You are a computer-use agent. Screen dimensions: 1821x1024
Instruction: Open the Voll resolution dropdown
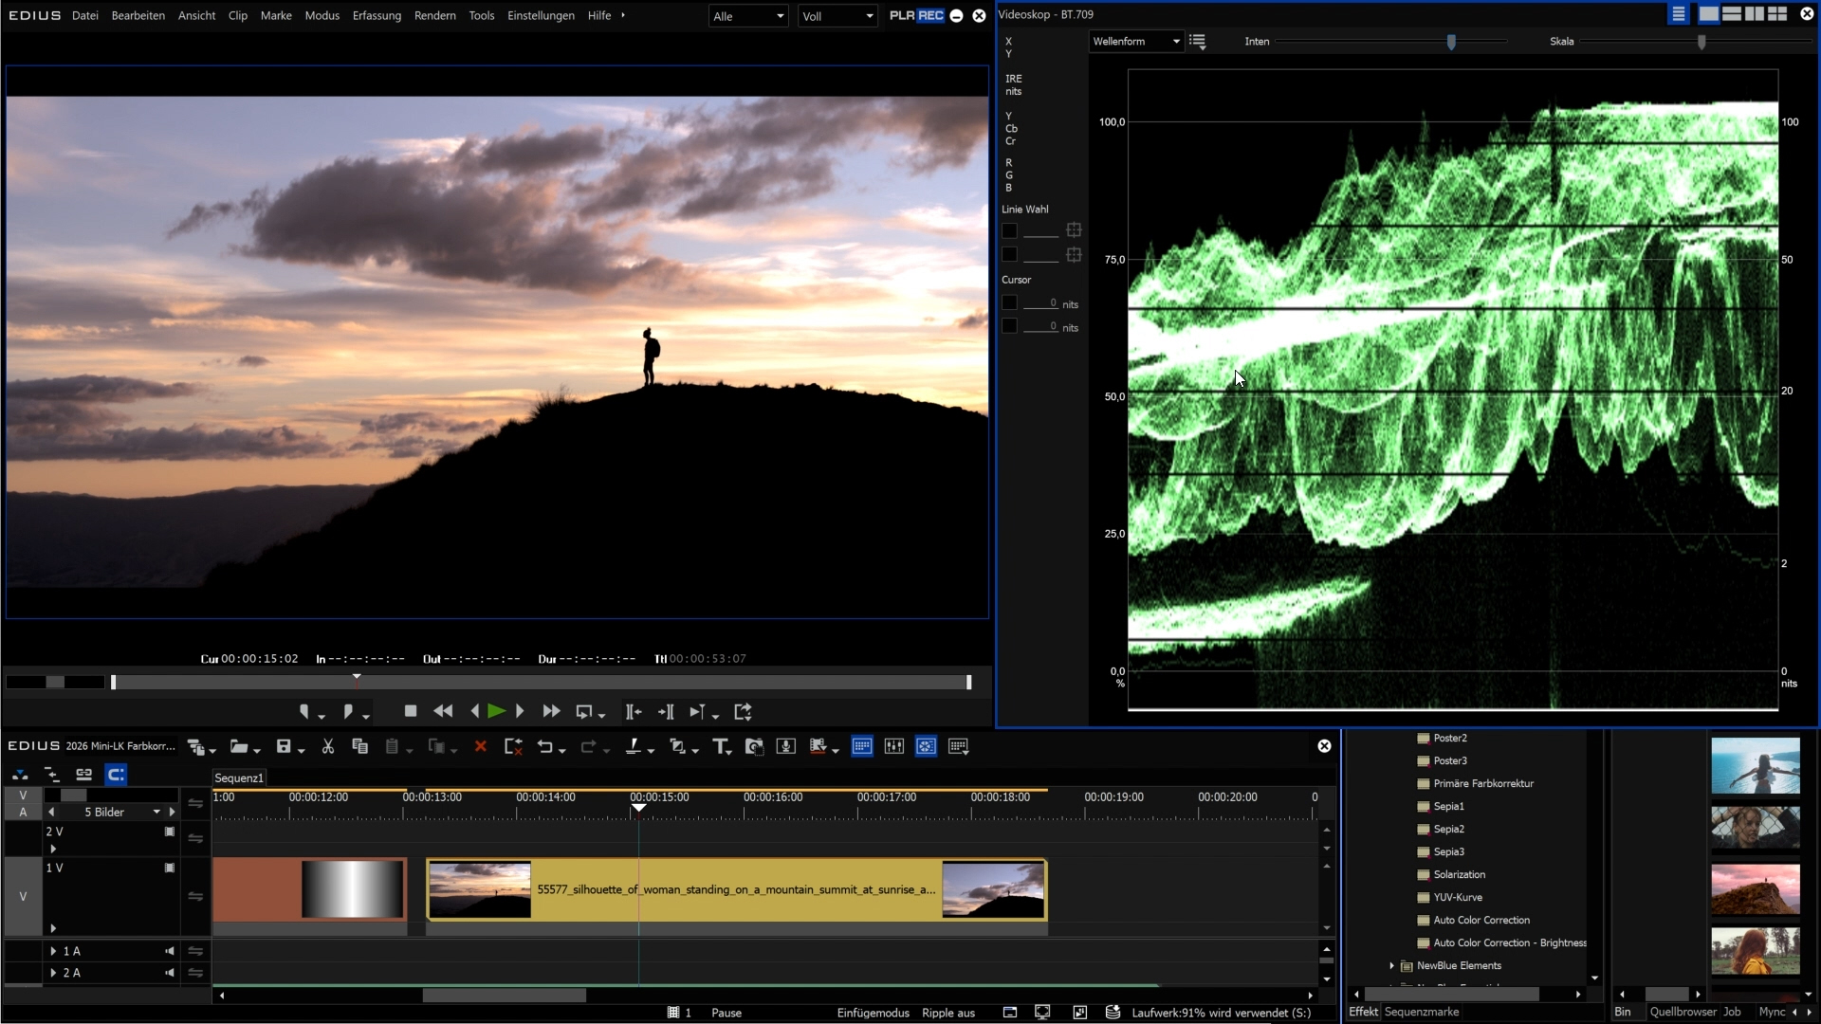point(837,16)
